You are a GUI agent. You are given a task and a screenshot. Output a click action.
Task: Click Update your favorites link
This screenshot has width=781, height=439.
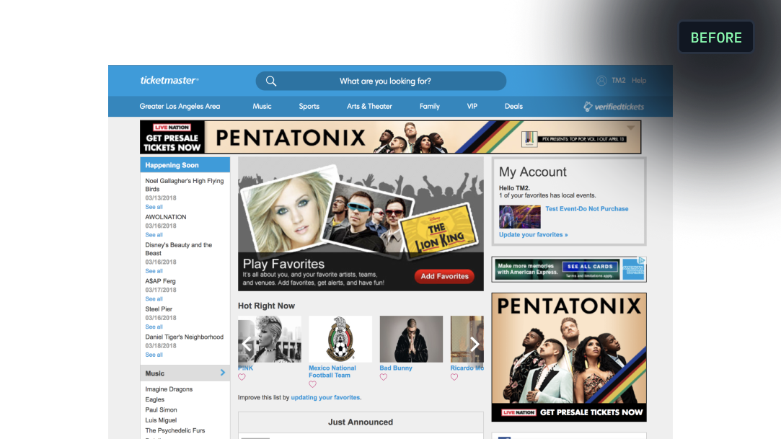534,235
